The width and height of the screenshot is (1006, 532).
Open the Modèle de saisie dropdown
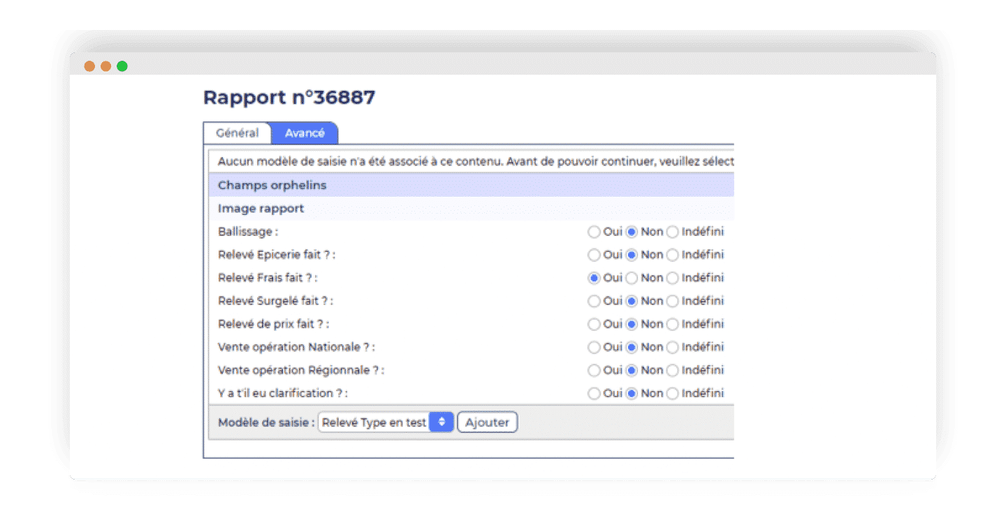pos(386,422)
